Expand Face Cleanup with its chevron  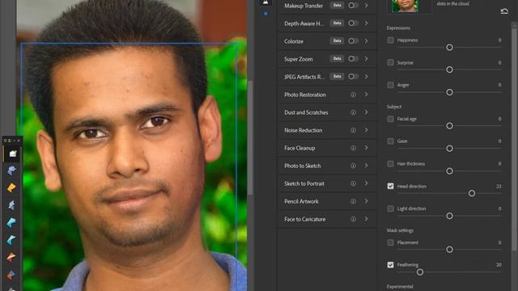coord(367,148)
